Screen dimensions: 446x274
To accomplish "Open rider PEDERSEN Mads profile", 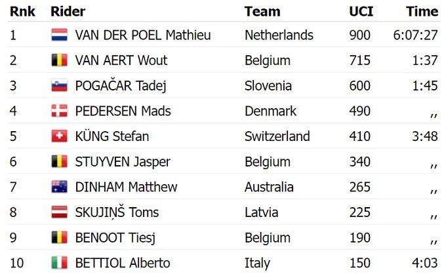I will pos(123,111).
